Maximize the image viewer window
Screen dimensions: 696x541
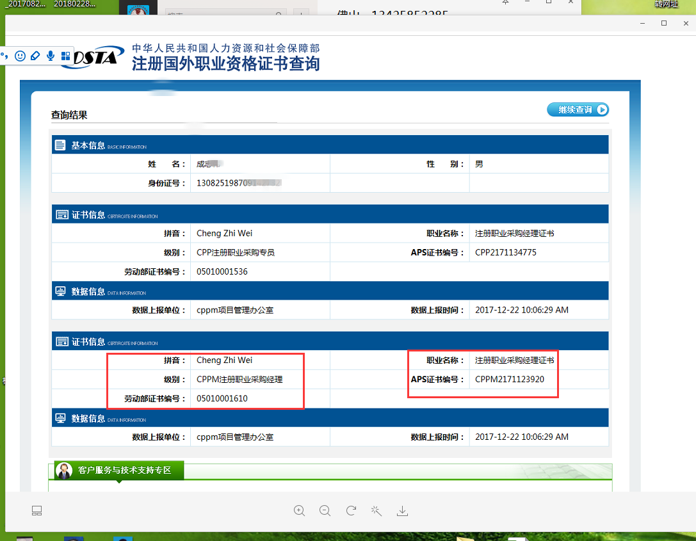(664, 23)
